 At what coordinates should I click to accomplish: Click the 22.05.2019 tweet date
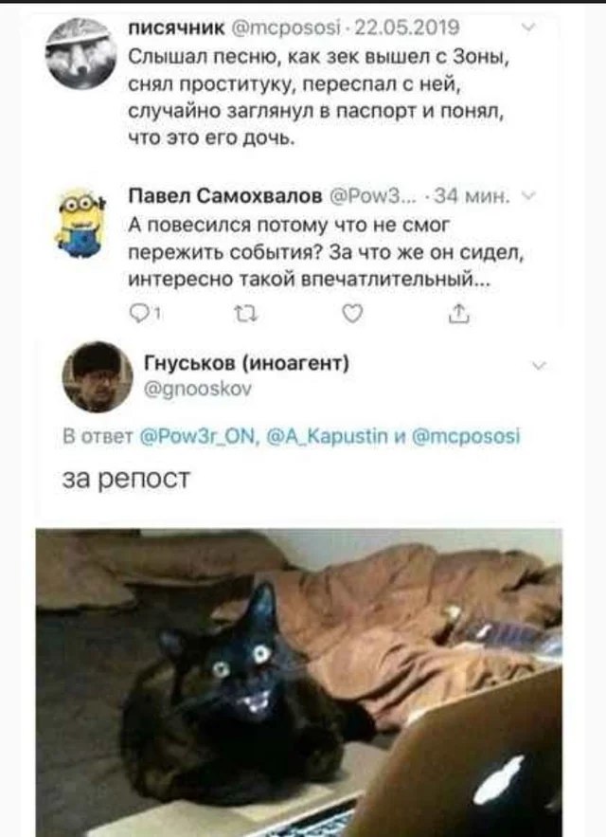(x=406, y=27)
